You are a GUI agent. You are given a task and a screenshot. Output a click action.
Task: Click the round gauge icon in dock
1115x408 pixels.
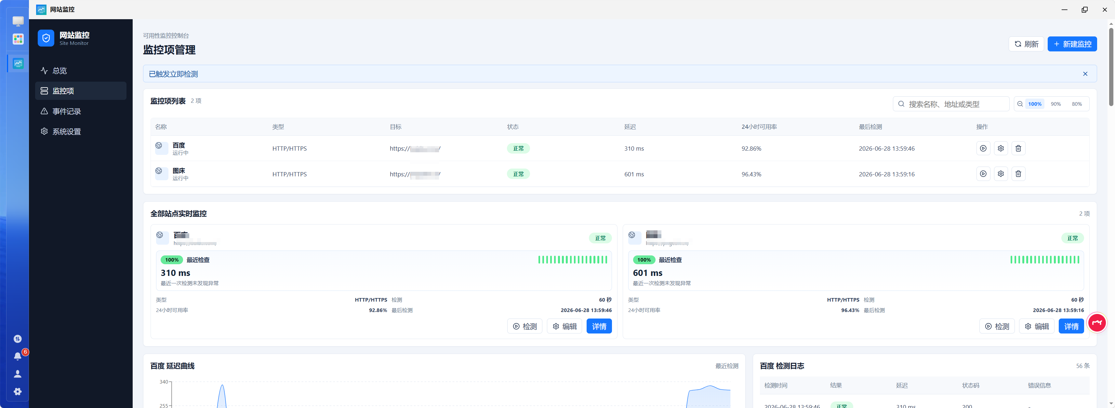[18, 339]
